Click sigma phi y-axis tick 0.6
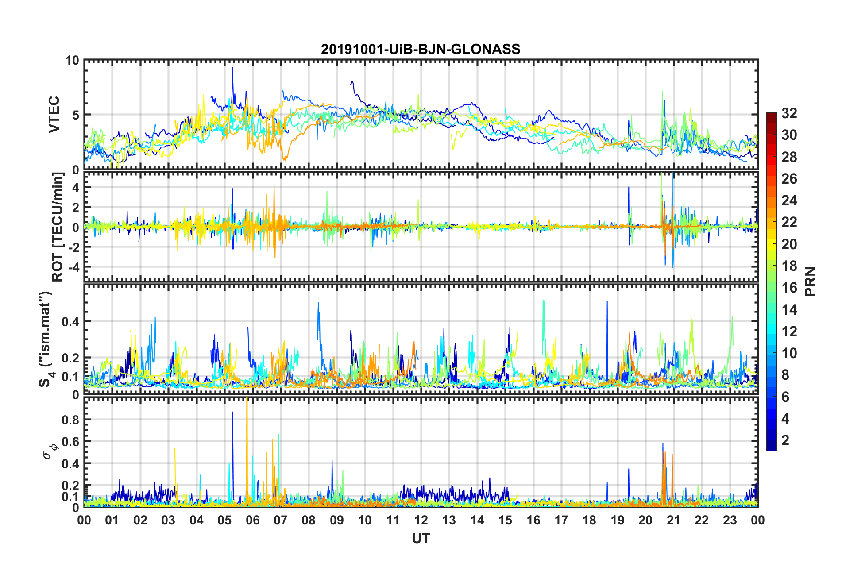The image size is (842, 563). coord(70,442)
